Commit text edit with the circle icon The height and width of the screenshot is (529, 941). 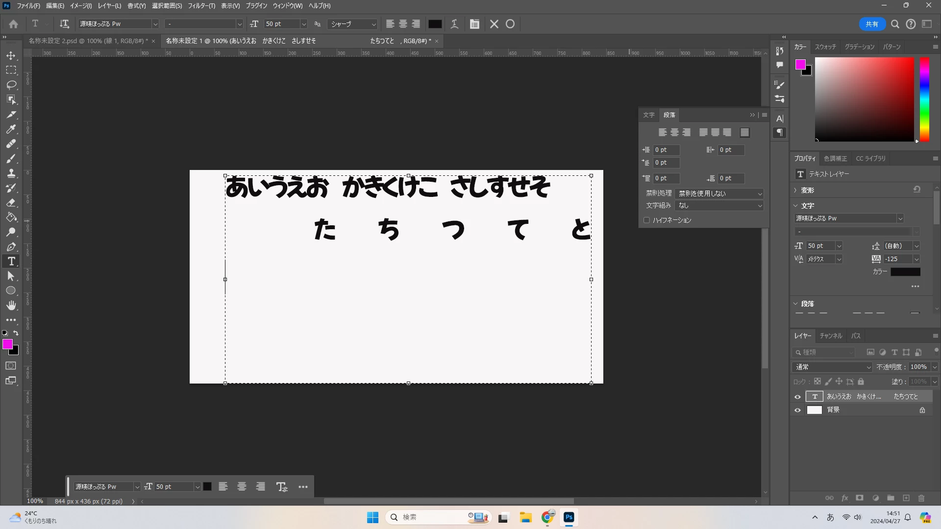pyautogui.click(x=510, y=24)
